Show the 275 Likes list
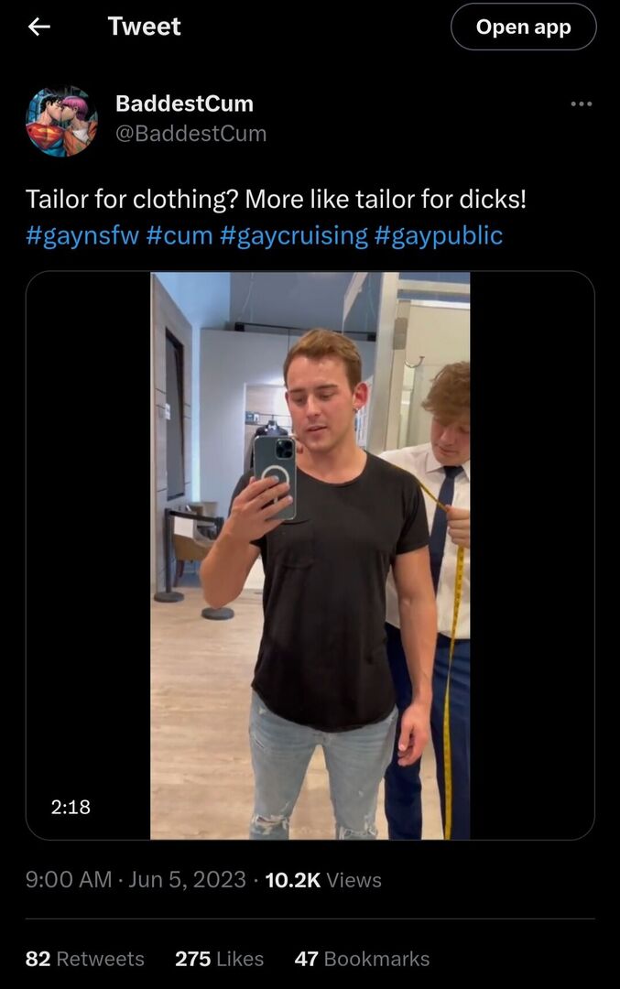This screenshot has width=620, height=989. 219,959
